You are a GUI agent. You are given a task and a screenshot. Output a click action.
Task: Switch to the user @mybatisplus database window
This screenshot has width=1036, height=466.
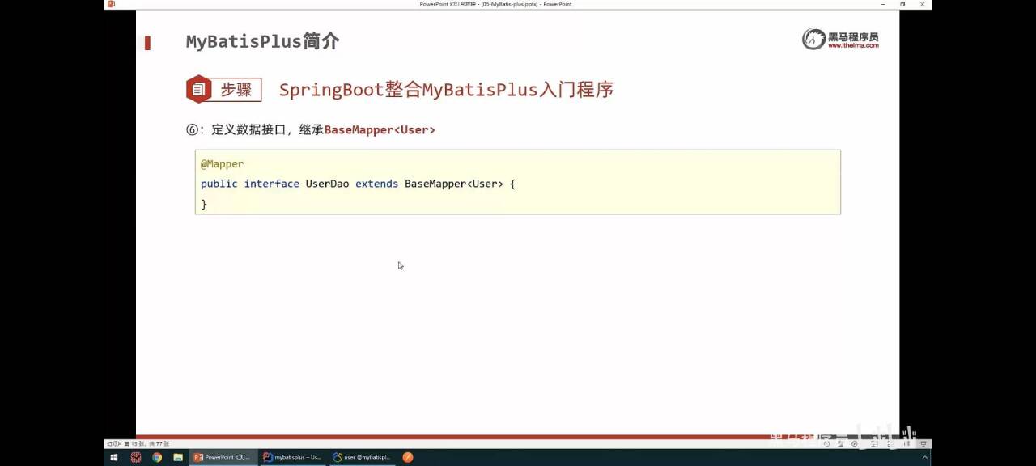tap(362, 457)
